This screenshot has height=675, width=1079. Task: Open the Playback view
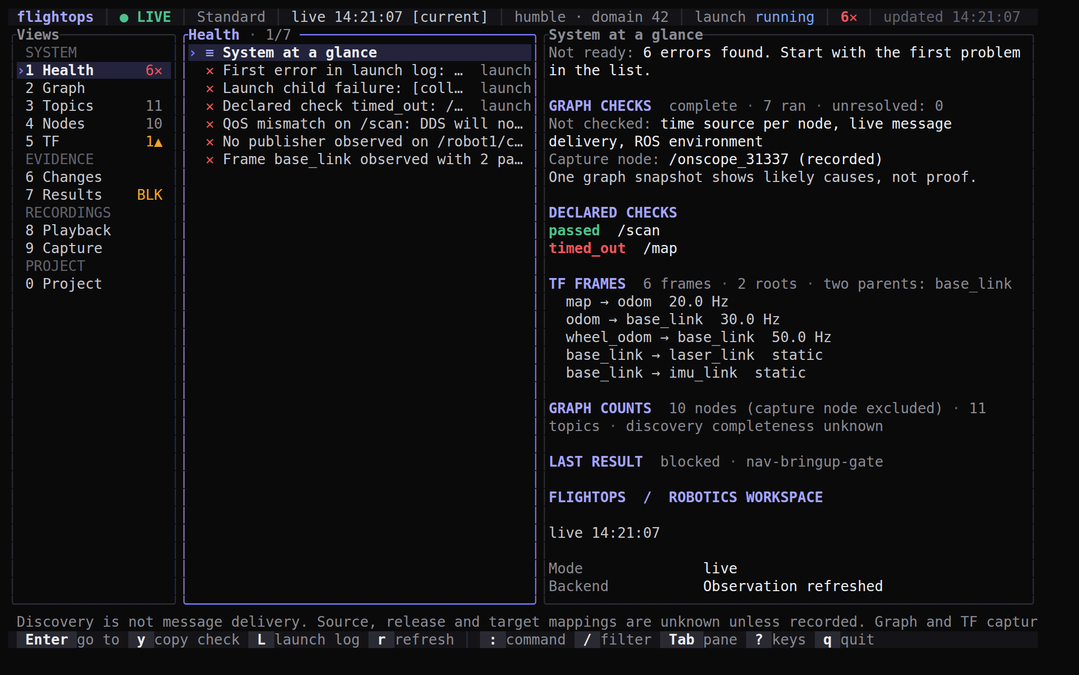[94, 230]
